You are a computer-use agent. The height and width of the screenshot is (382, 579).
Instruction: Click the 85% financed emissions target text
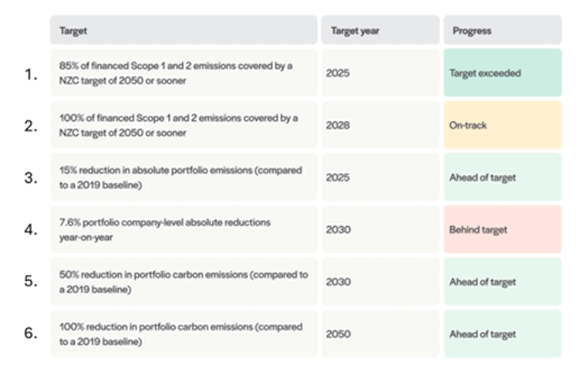click(x=176, y=73)
